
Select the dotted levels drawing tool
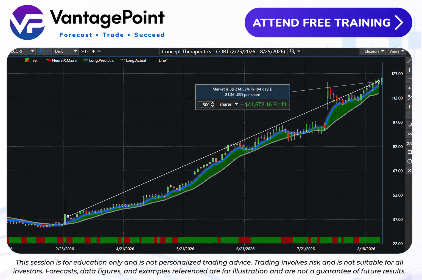(x=409, y=143)
